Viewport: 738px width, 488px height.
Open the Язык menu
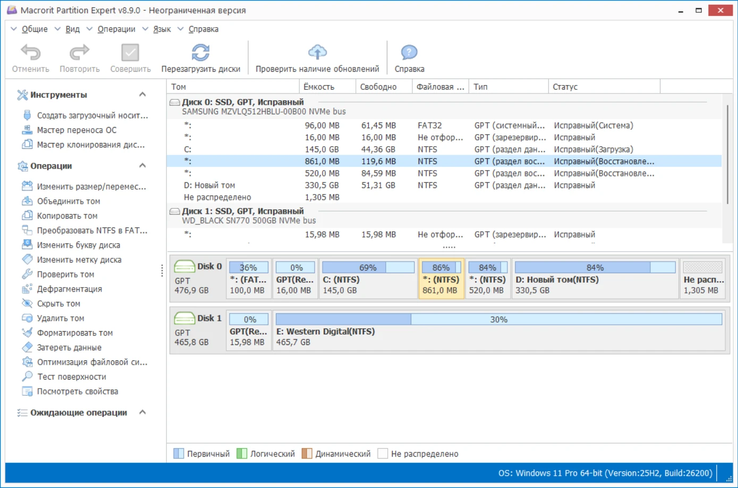coord(162,29)
